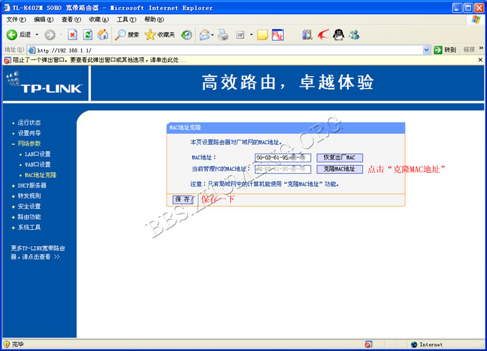The width and height of the screenshot is (487, 351).
Task: Open the Mail button dropdown arrow
Action: 212,35
